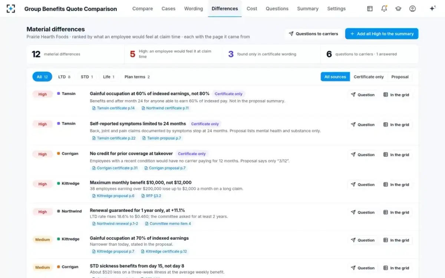Open Northwind certificate p.11 source

165,108
